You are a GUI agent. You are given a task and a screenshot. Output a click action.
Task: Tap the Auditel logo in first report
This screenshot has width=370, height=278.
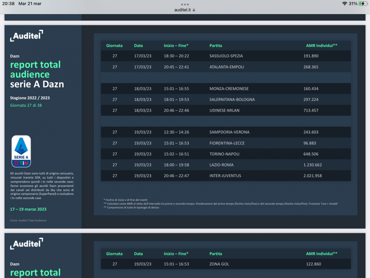click(26, 36)
